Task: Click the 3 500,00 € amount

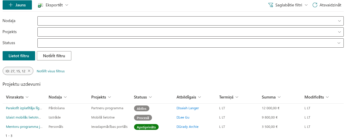Action: 269,127
